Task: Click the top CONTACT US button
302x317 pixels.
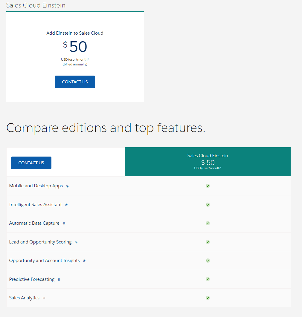Action: [75, 82]
